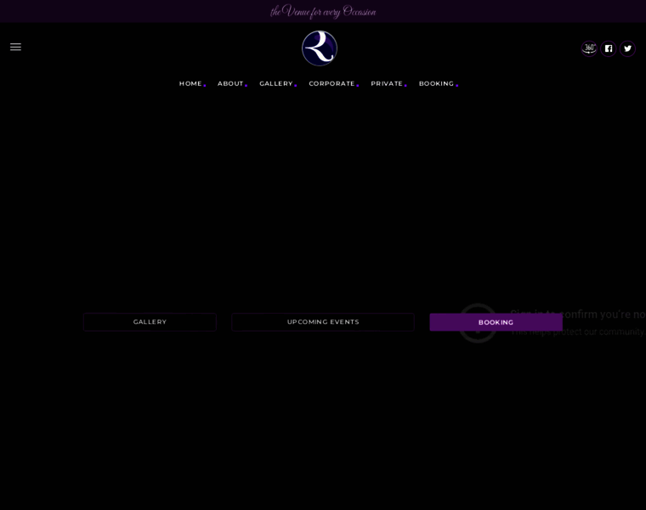The height and width of the screenshot is (510, 646).
Task: Select the Private menu item
Action: coord(387,83)
